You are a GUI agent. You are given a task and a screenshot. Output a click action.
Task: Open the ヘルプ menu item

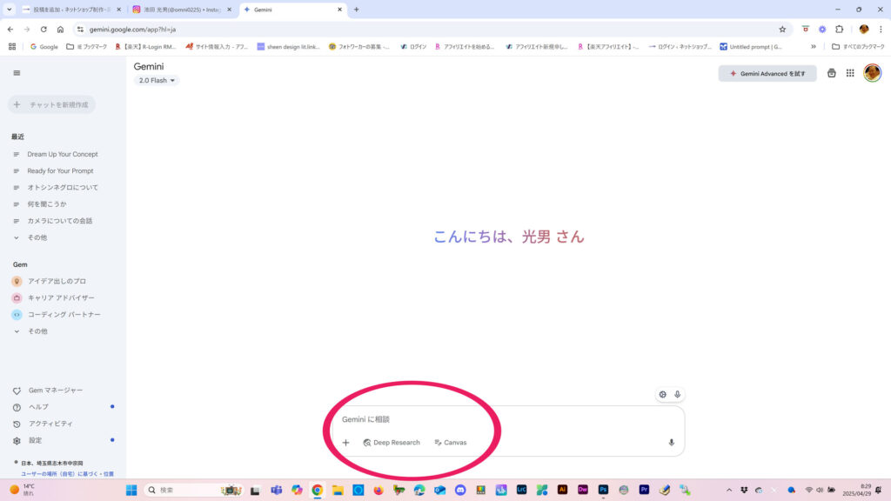(x=38, y=407)
